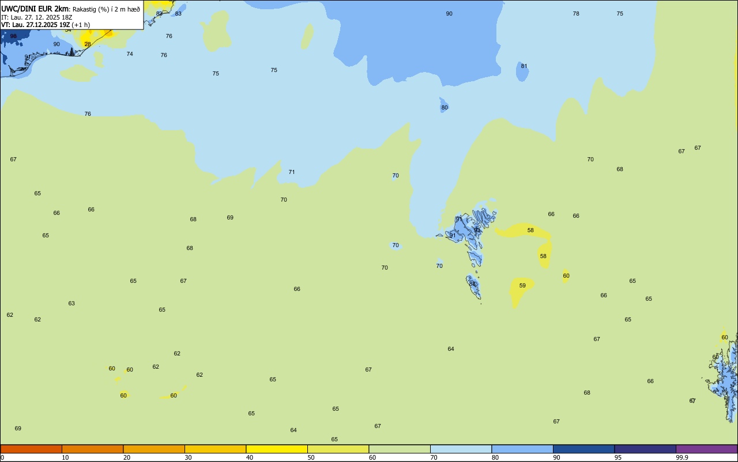The width and height of the screenshot is (738, 462).
Task: Choose the pale yellow 50–60 legend swatch
Action: tap(338, 449)
